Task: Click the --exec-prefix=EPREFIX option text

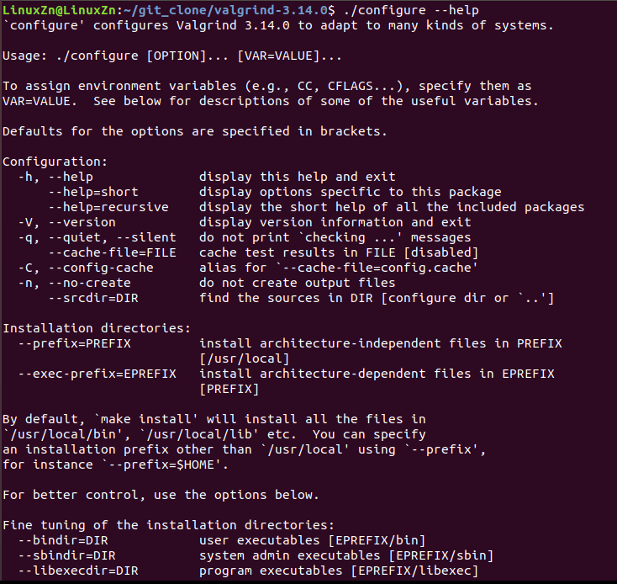Action: (93, 374)
